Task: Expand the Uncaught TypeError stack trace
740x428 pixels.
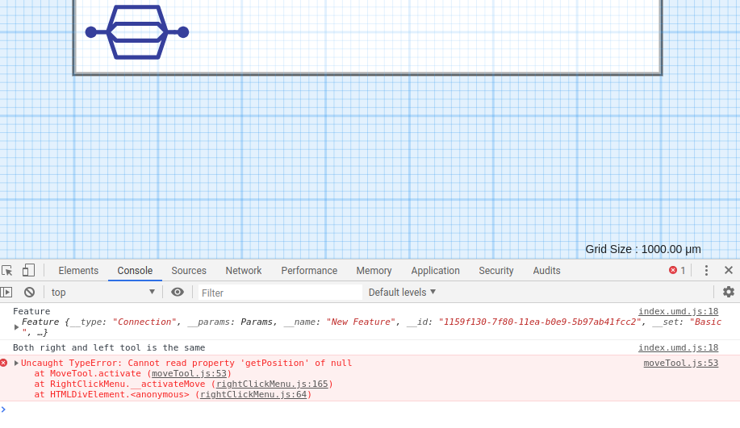Action: (16, 363)
